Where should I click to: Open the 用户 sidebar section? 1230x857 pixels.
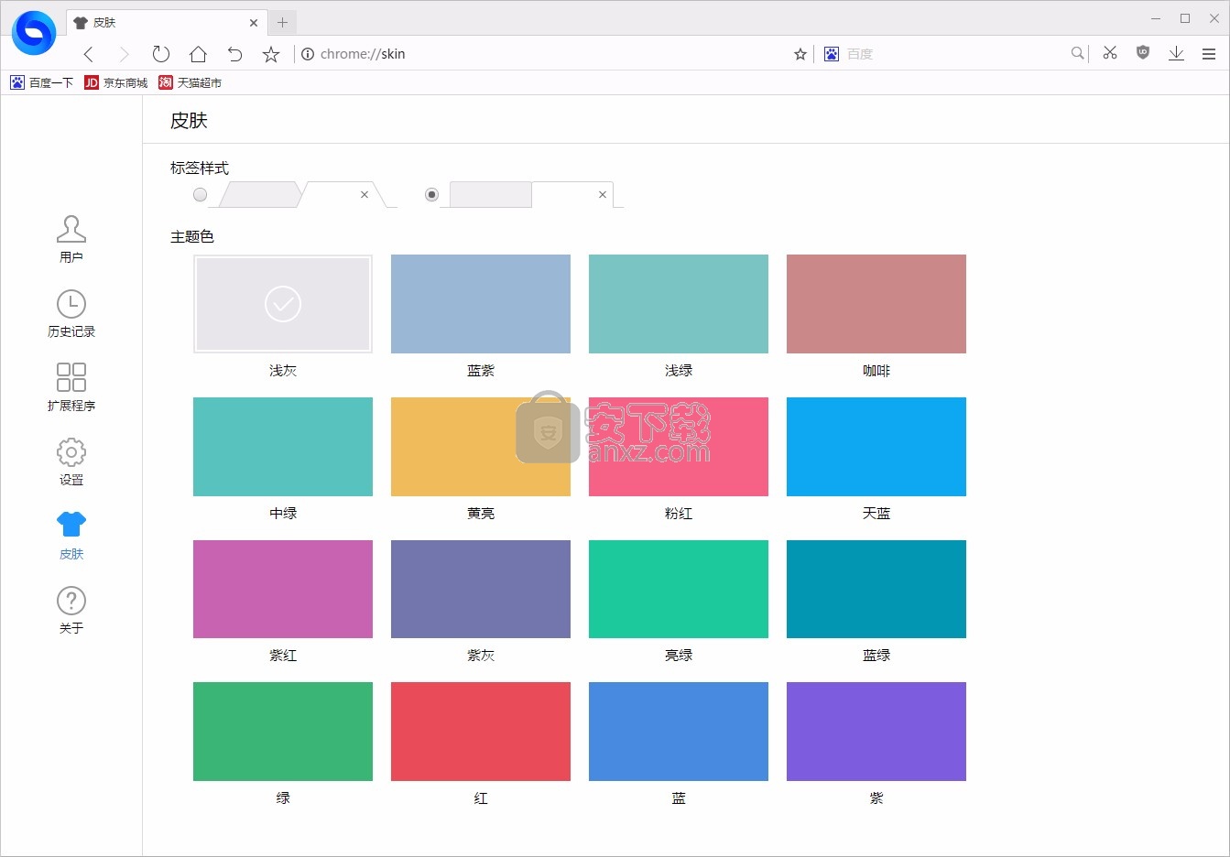(x=71, y=239)
